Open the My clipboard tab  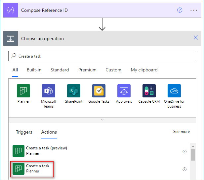[x=144, y=70]
